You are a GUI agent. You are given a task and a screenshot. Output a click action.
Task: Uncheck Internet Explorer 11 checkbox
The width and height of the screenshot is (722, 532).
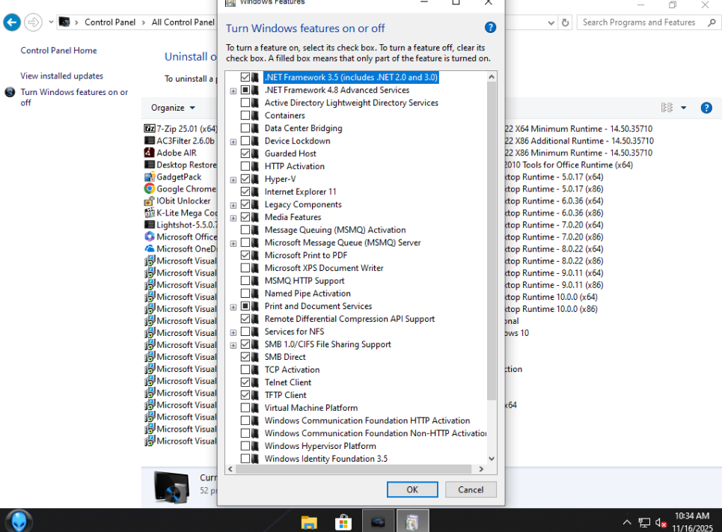tap(245, 192)
